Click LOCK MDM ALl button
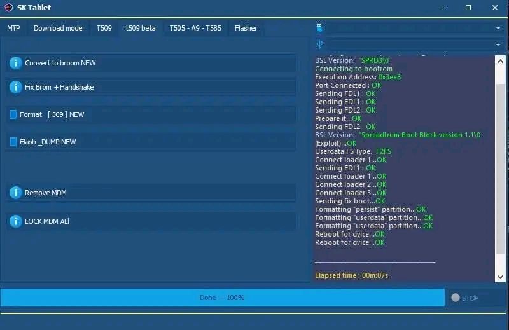Viewport: 509px width, 330px height. coord(151,221)
